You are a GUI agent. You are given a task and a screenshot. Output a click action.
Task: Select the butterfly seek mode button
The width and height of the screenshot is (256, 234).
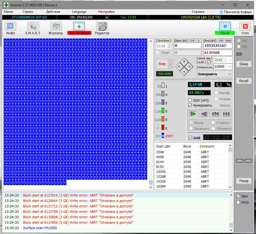coord(226,114)
